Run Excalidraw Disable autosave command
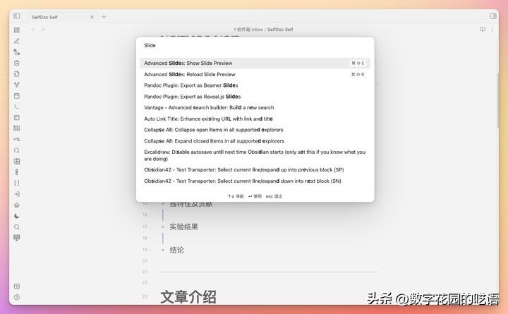 pos(255,155)
